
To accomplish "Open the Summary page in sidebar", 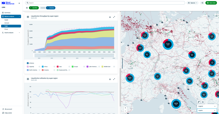I will pyautogui.click(x=7, y=13).
